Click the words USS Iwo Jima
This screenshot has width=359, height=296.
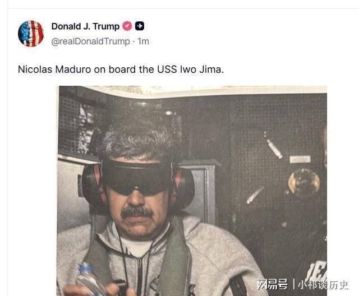click(190, 70)
